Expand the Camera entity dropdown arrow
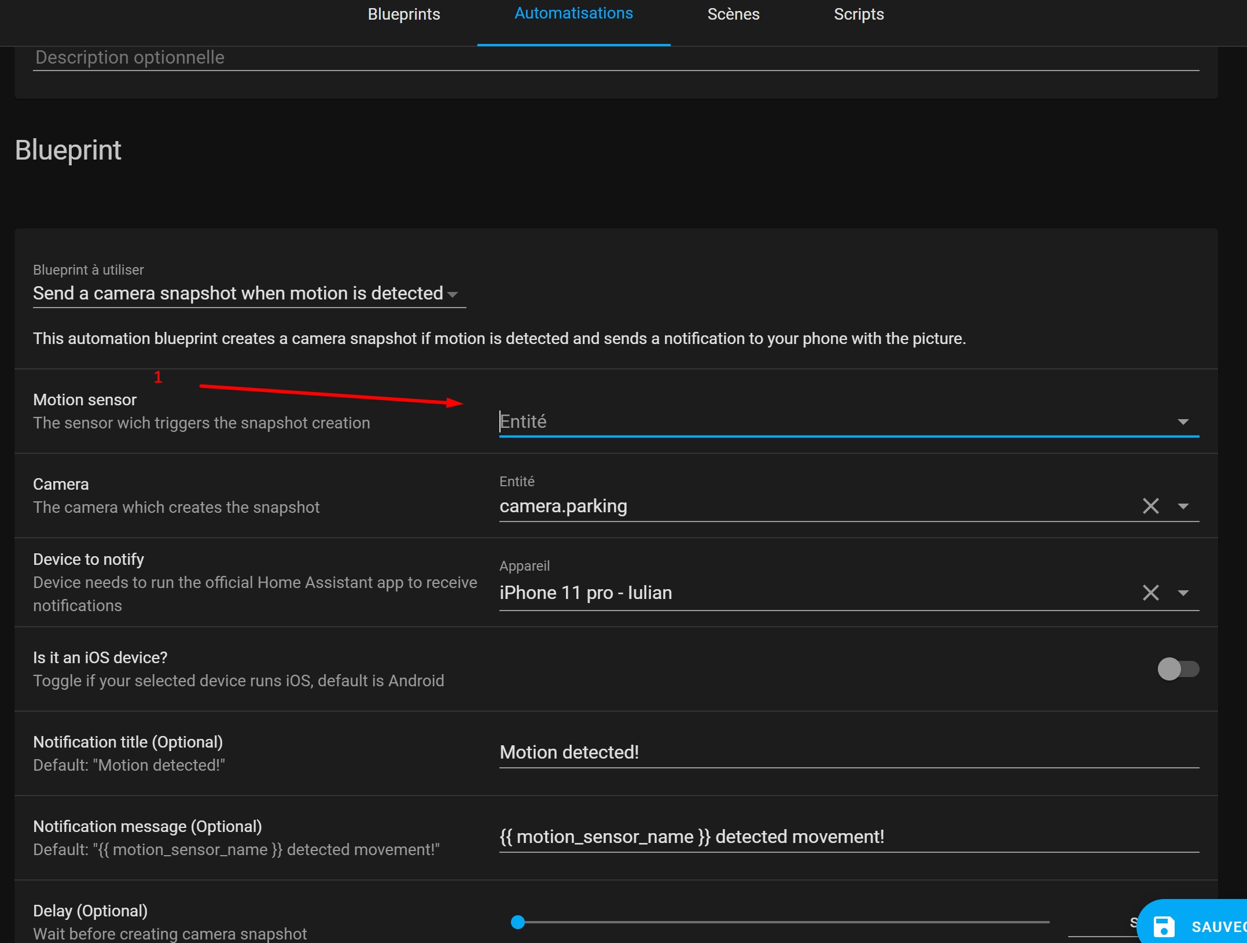 pyautogui.click(x=1183, y=506)
